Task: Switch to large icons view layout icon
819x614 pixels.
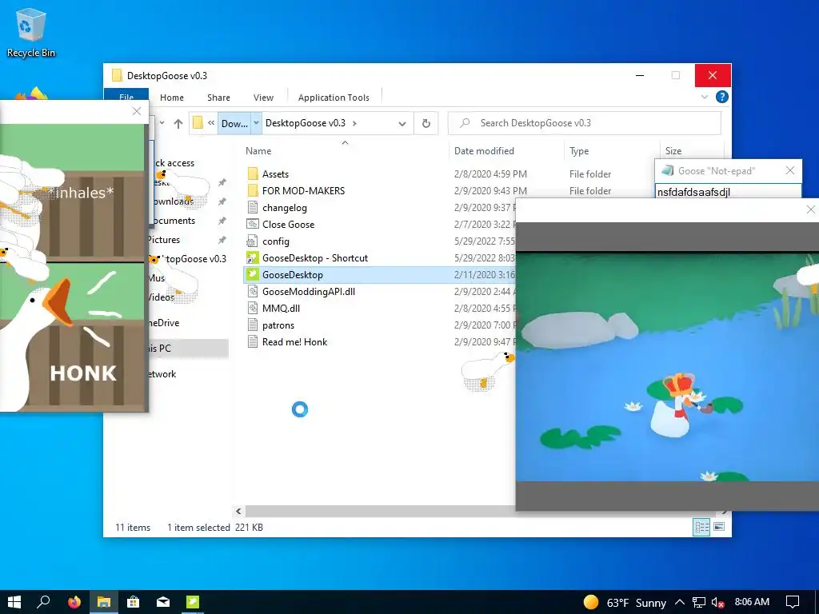Action: 719,528
